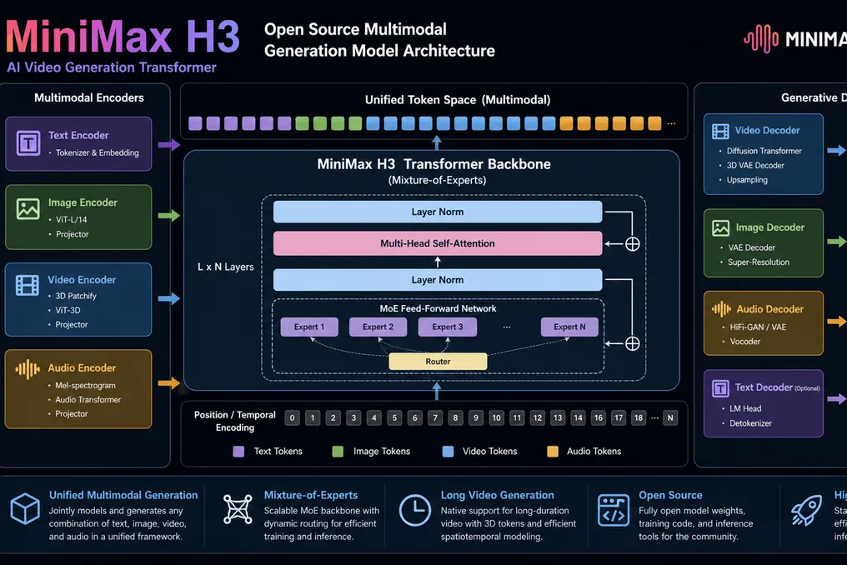
Task: Select the clock icon for Long Video Generation
Action: tap(415, 510)
